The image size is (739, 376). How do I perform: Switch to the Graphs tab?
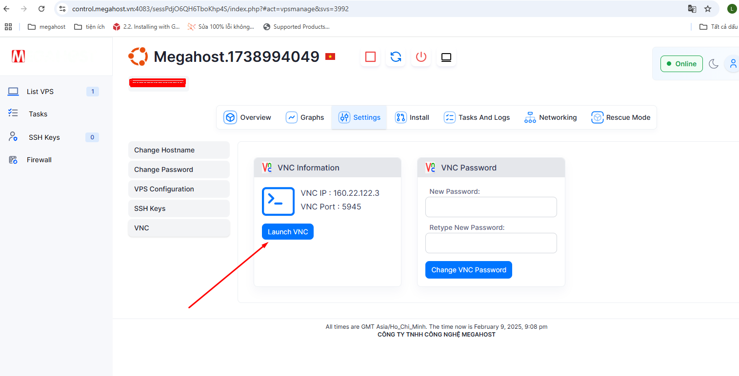(305, 117)
